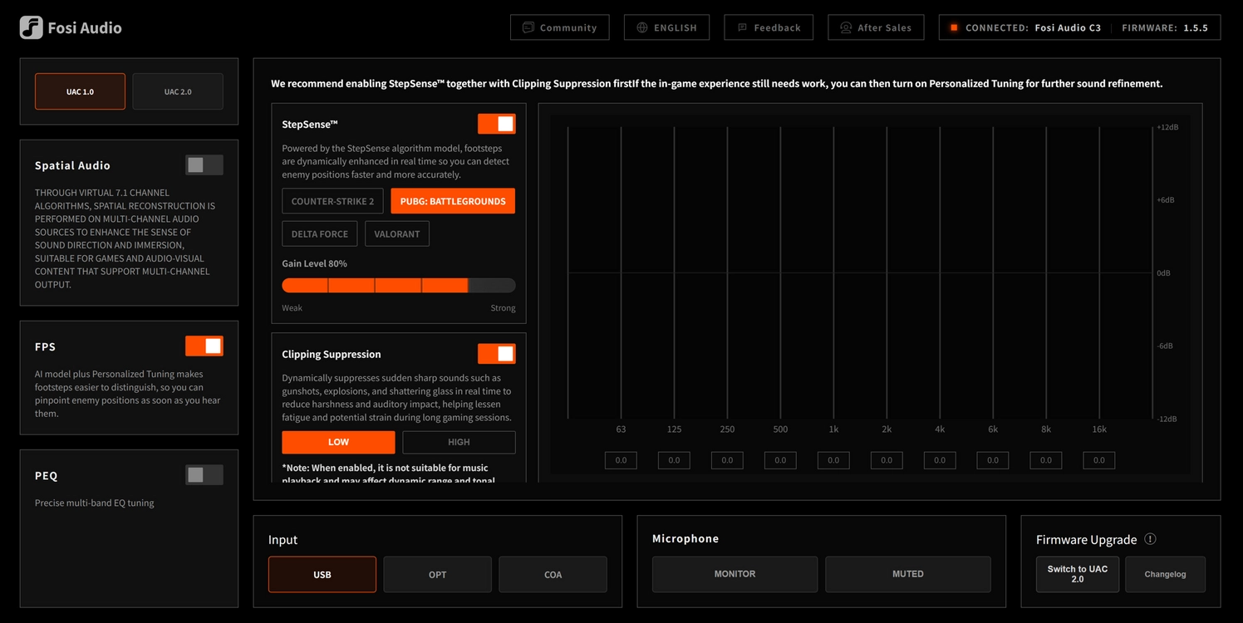Enable the PEQ switch

[x=204, y=474]
